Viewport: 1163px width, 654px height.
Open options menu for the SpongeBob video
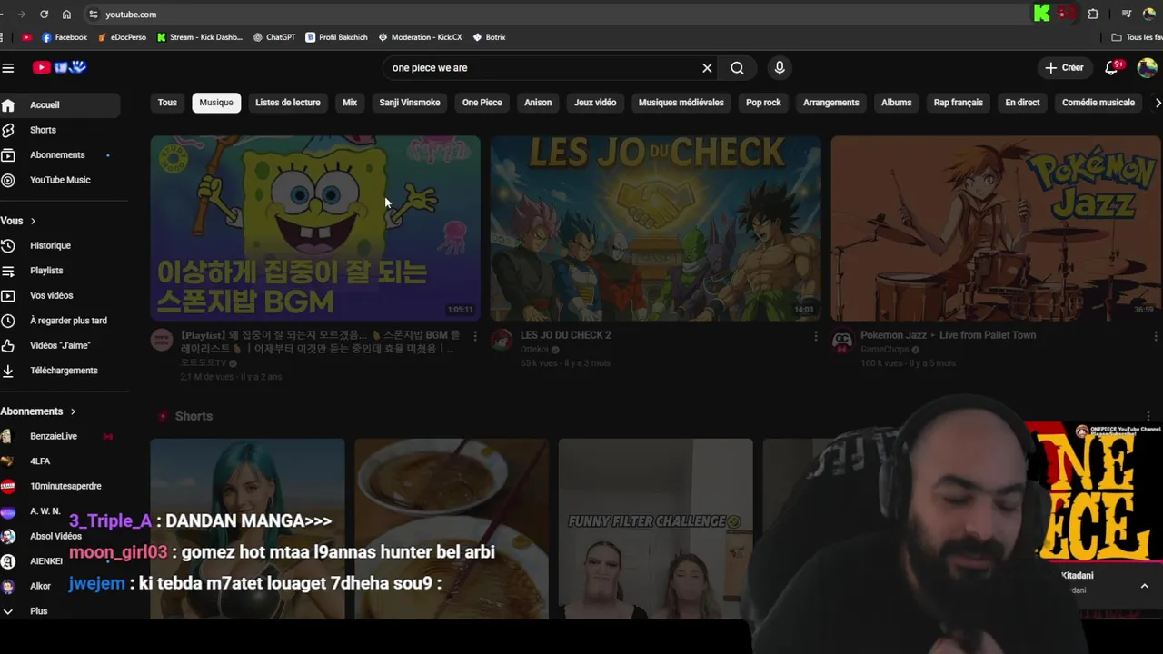coord(474,336)
